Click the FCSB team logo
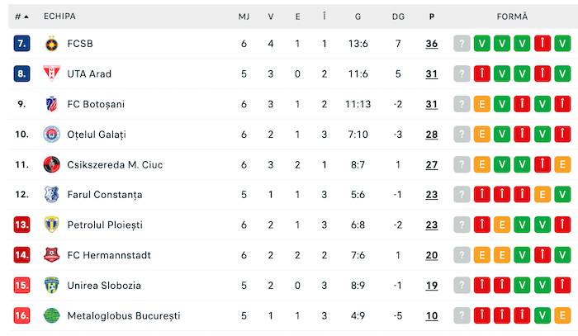This screenshot has width=578, height=336. pyautogui.click(x=52, y=44)
